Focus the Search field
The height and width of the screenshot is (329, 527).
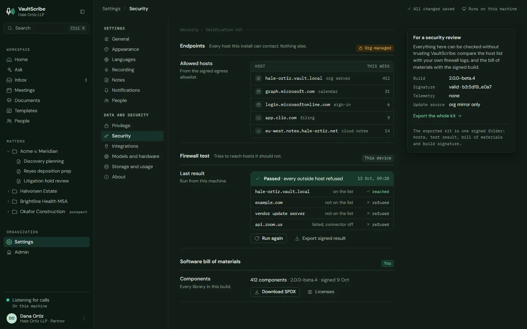tap(46, 28)
